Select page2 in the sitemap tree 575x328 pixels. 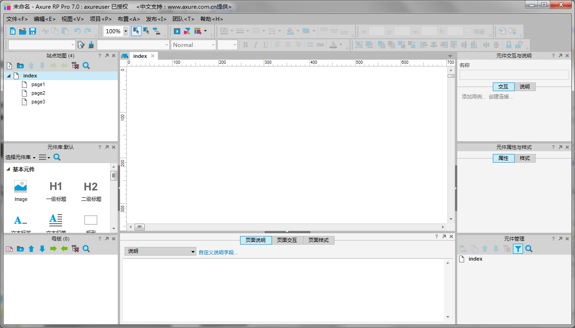[38, 93]
